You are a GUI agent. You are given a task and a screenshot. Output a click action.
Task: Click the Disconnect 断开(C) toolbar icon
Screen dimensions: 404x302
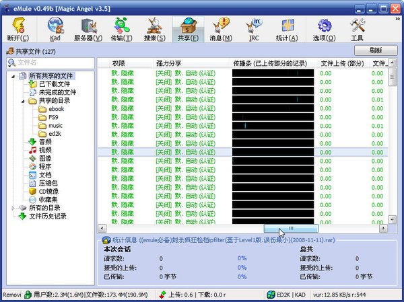point(18,30)
